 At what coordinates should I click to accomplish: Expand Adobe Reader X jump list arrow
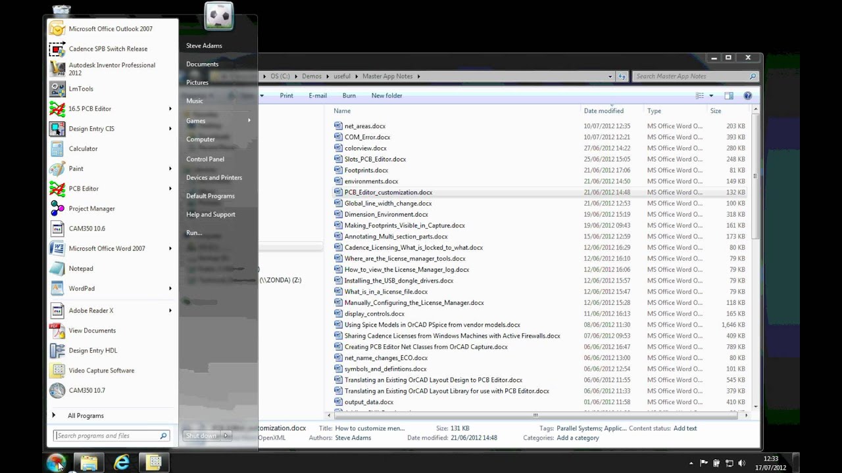[x=170, y=310]
